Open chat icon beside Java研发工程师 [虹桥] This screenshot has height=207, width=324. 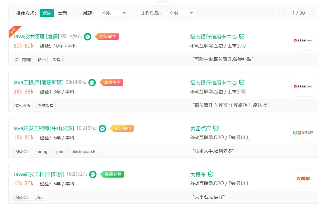pos(93,175)
